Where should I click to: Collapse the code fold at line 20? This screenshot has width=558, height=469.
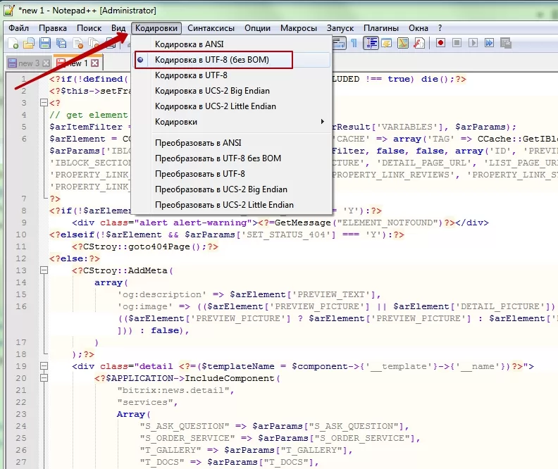tap(44, 378)
